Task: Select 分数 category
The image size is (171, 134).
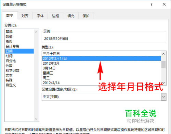Action: (x=19, y=66)
